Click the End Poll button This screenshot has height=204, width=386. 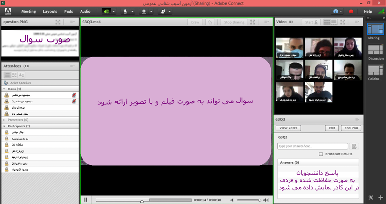(351, 128)
